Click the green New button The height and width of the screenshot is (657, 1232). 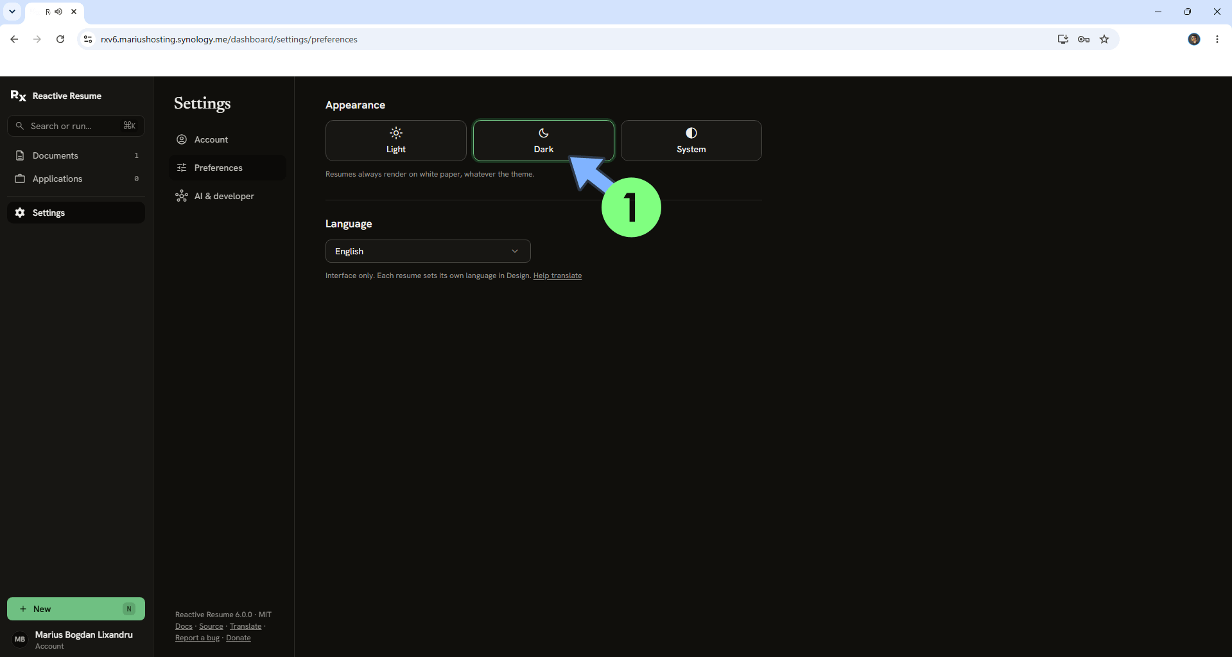pyautogui.click(x=76, y=609)
